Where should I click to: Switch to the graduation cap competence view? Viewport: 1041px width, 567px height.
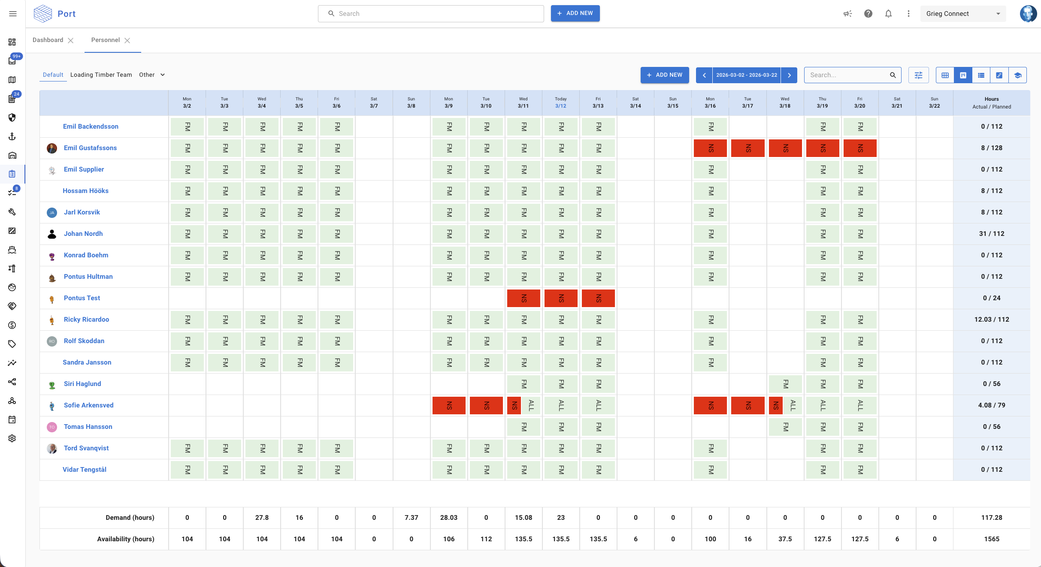tap(1017, 75)
